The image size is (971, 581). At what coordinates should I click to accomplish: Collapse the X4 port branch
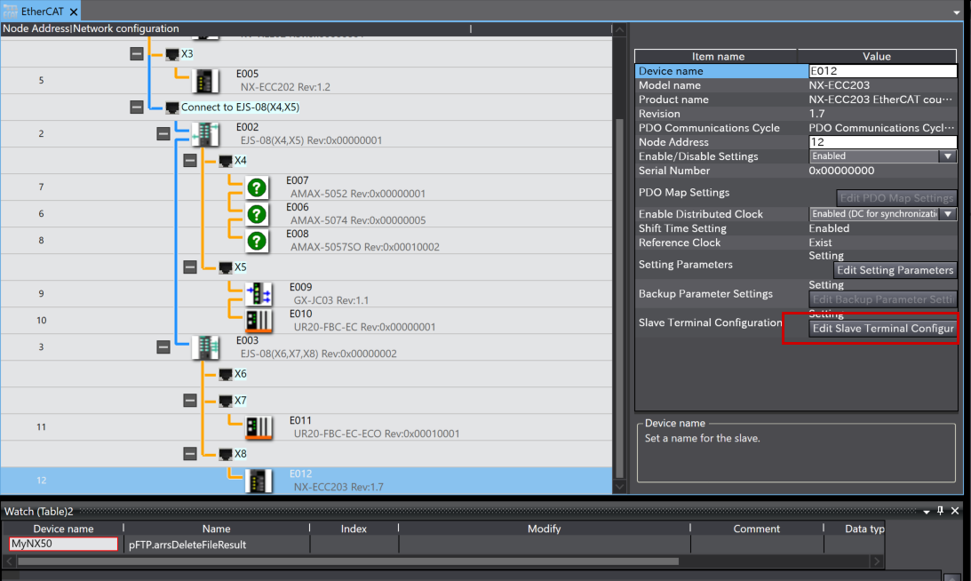coord(190,161)
